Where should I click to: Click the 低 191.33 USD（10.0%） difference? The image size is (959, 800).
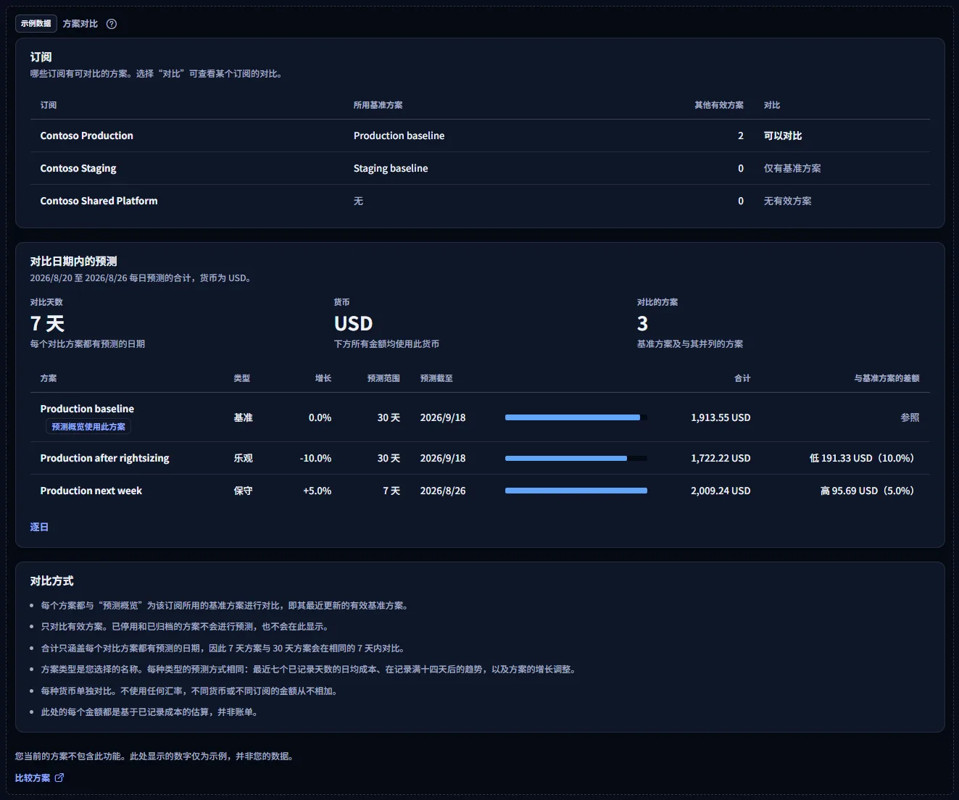pyautogui.click(x=864, y=458)
